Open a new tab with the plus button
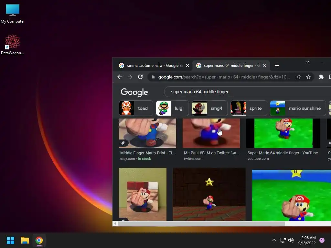Screen dimensions: 331x248 [277, 66]
